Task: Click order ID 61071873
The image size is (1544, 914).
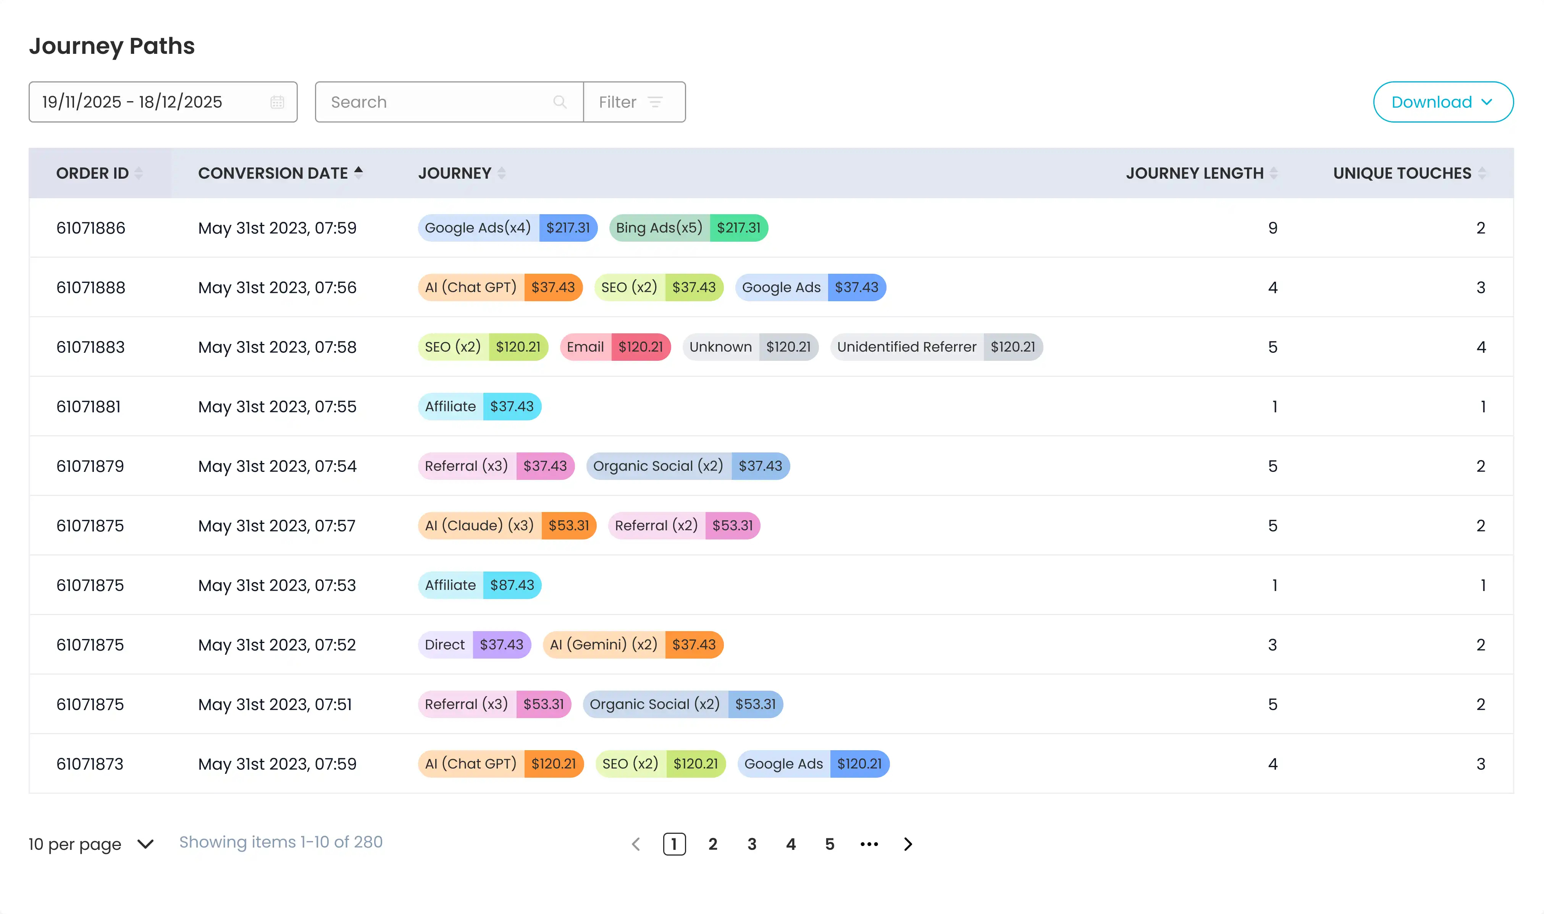Action: tap(90, 764)
